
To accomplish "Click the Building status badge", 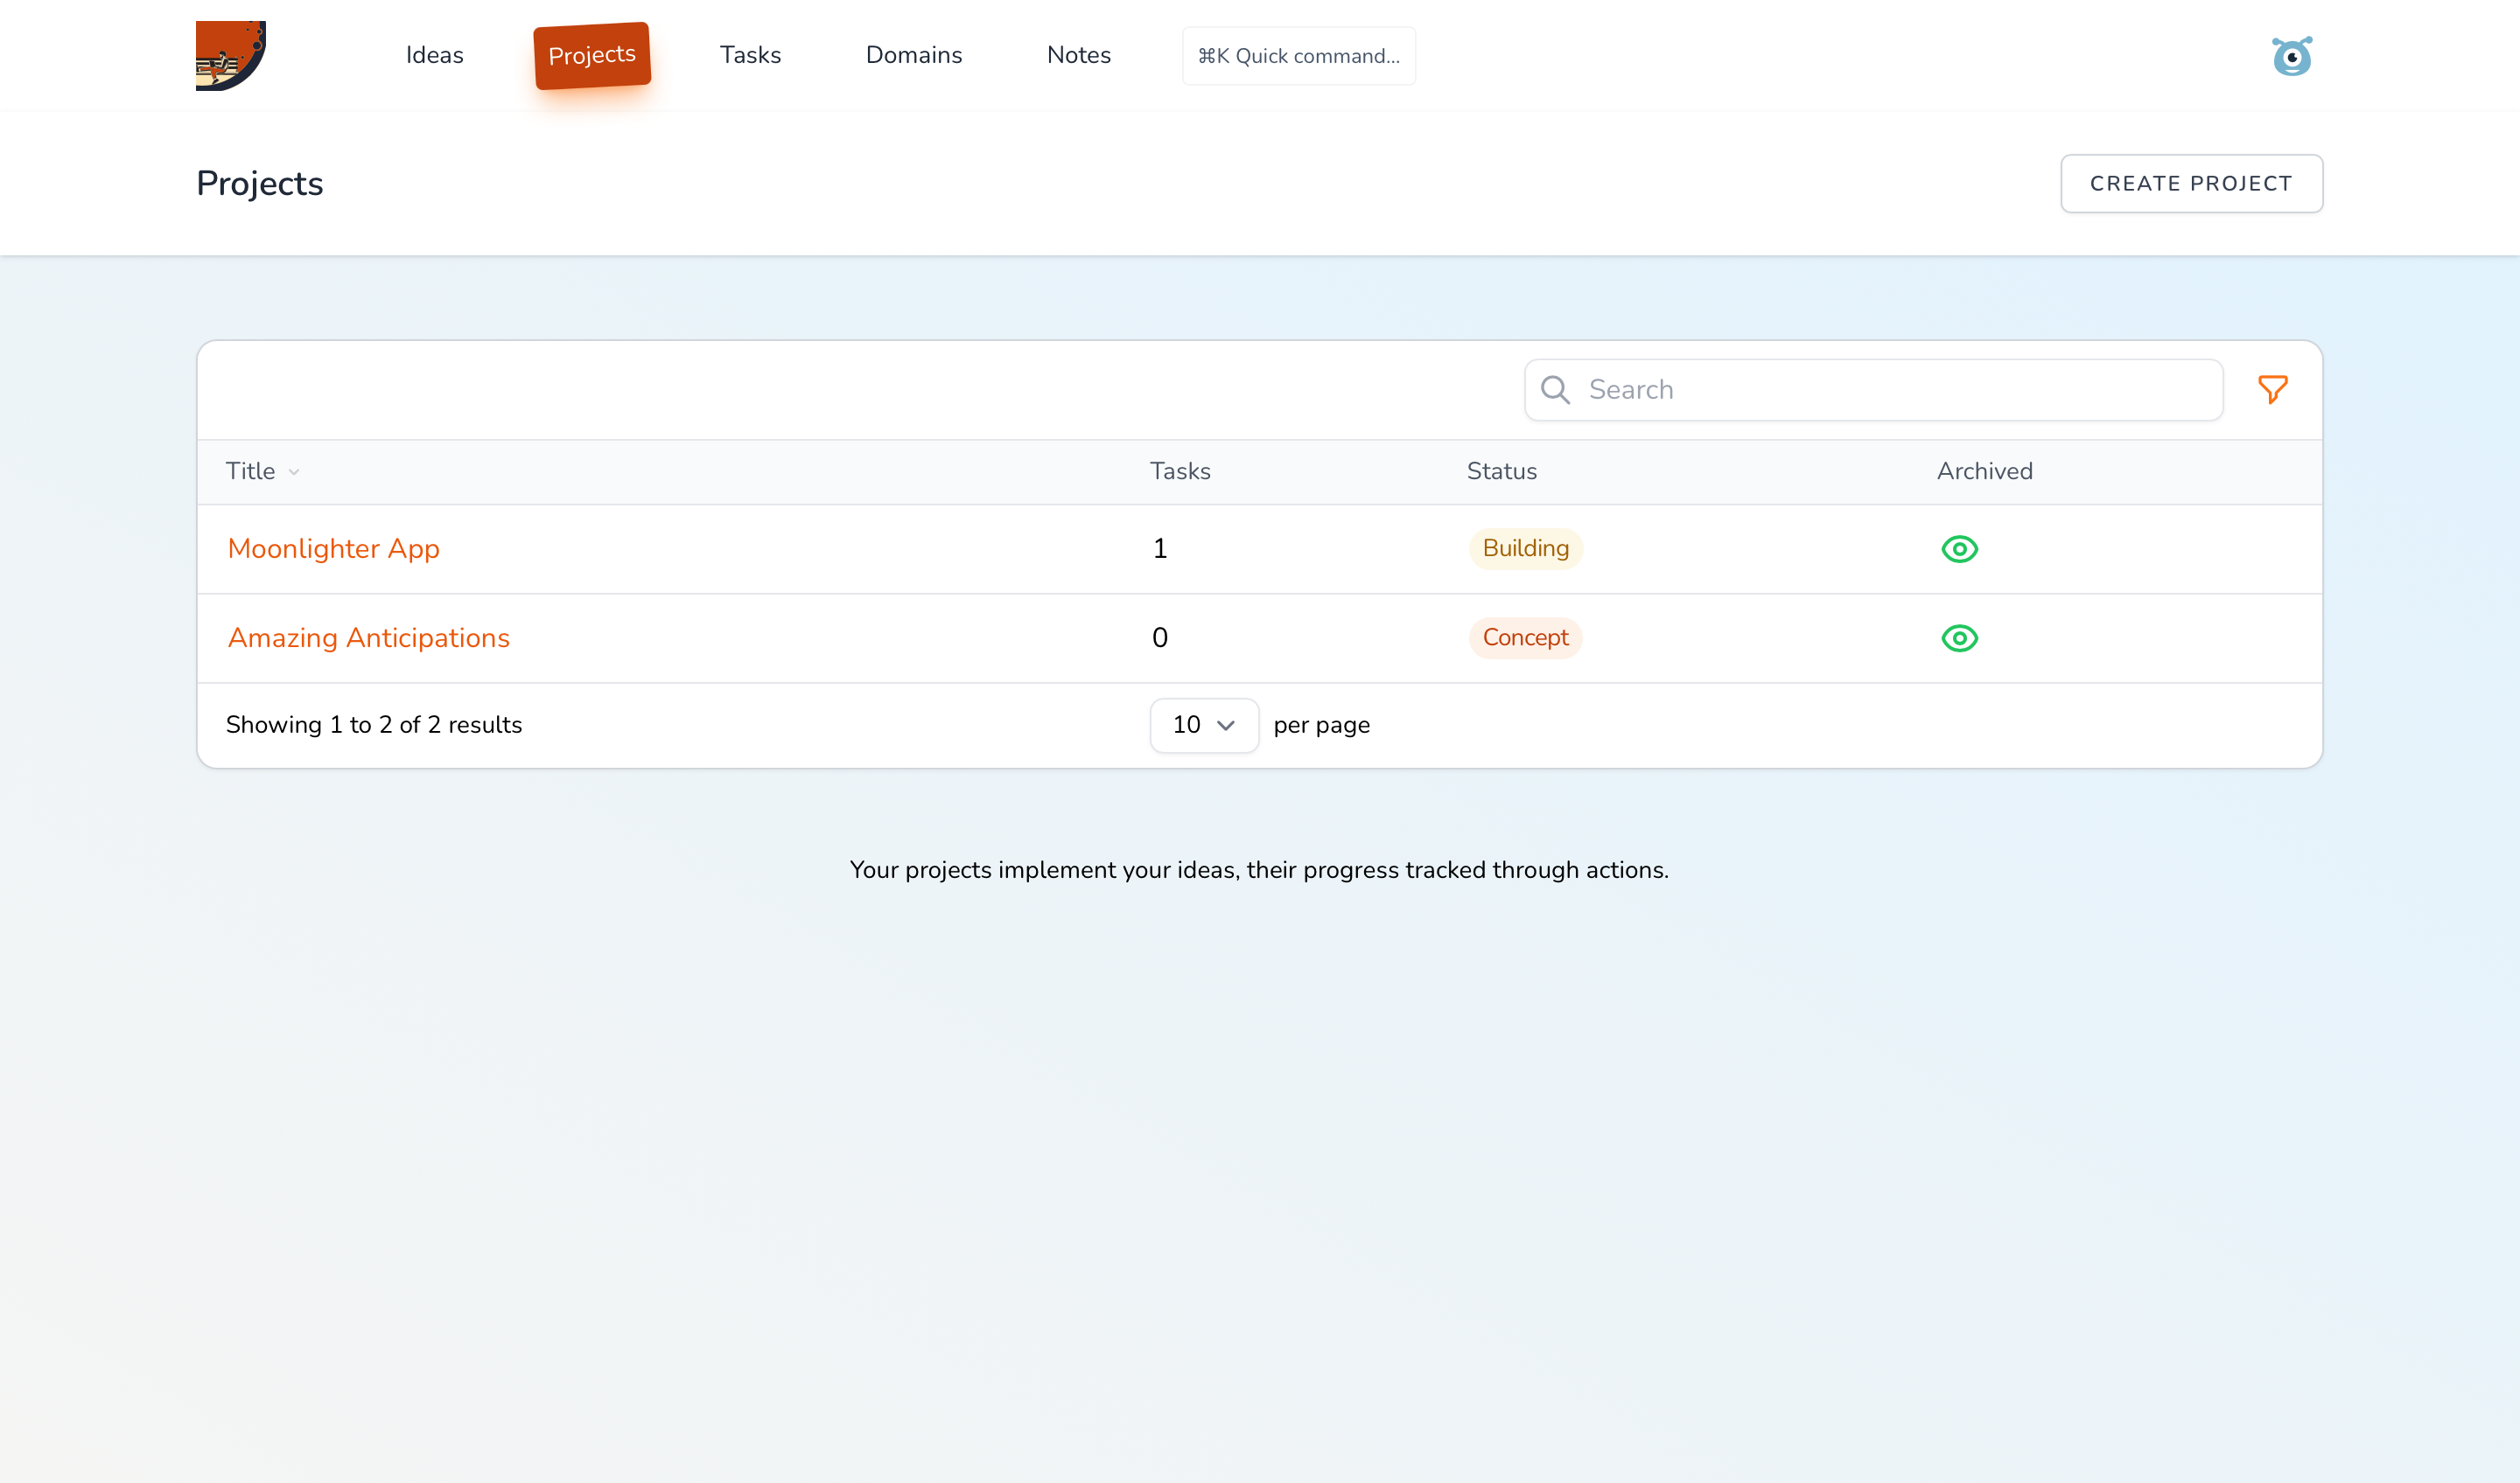I will [1525, 548].
